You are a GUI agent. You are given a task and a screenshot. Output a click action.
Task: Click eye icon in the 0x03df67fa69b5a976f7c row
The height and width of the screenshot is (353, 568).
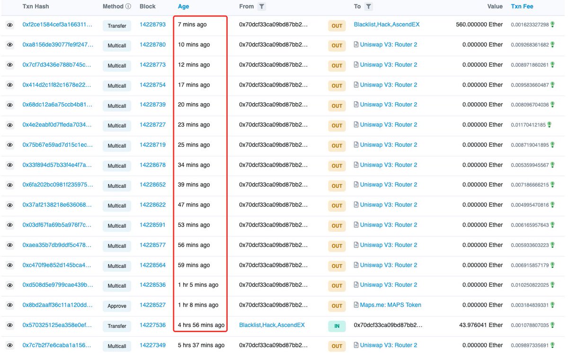coord(9,225)
